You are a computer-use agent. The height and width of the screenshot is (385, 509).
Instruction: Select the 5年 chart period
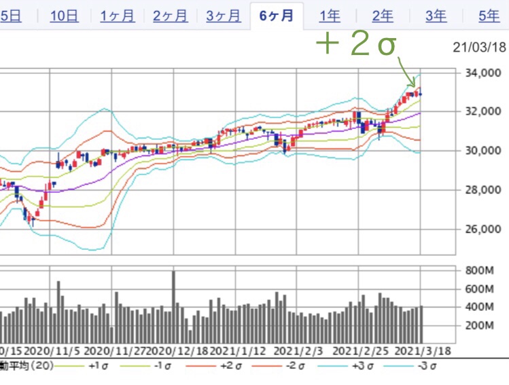[489, 16]
